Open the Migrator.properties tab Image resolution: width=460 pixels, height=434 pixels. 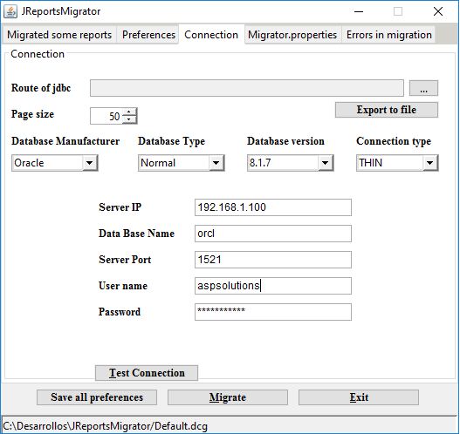click(x=292, y=35)
